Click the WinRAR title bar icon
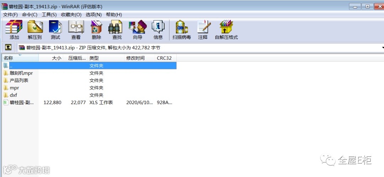The width and height of the screenshot is (384, 177). pyautogui.click(x=4, y=7)
